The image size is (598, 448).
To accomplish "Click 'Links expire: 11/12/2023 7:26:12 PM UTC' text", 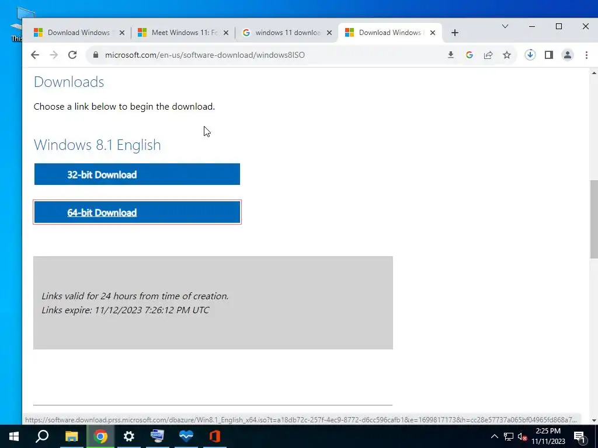I will [125, 310].
